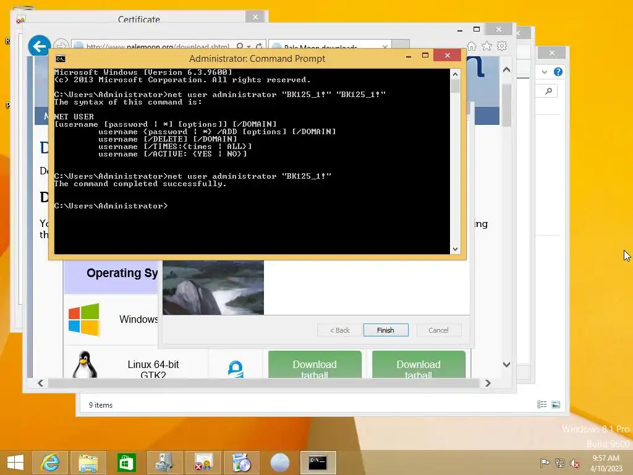Click second Download tarball button
This screenshot has height=475, width=633.
pos(418,364)
